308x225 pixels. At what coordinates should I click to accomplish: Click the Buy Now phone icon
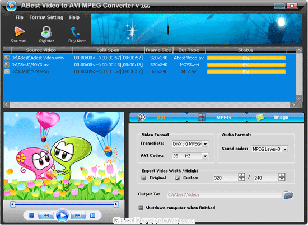[x=76, y=32]
